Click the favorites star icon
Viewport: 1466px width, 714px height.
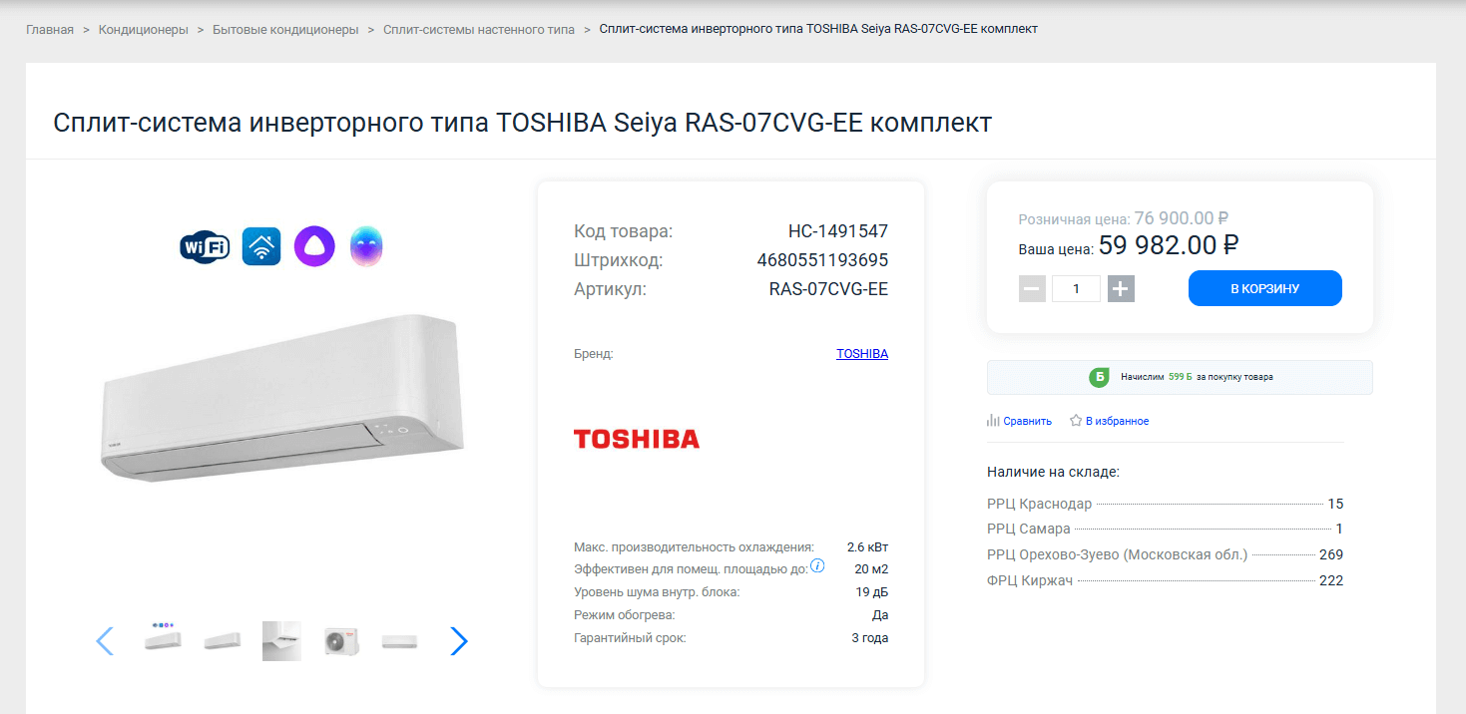point(1076,421)
